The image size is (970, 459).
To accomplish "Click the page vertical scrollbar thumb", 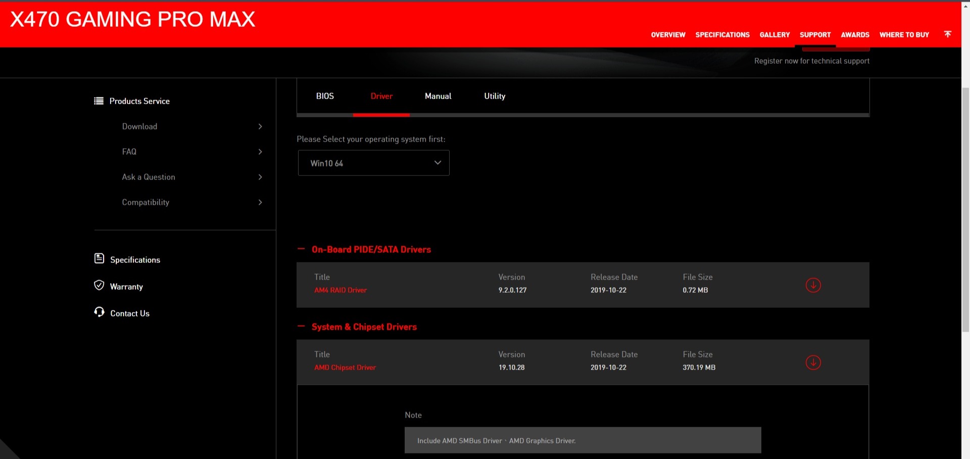I will [x=965, y=210].
